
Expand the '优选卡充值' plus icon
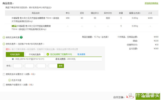[x=10, y=80]
